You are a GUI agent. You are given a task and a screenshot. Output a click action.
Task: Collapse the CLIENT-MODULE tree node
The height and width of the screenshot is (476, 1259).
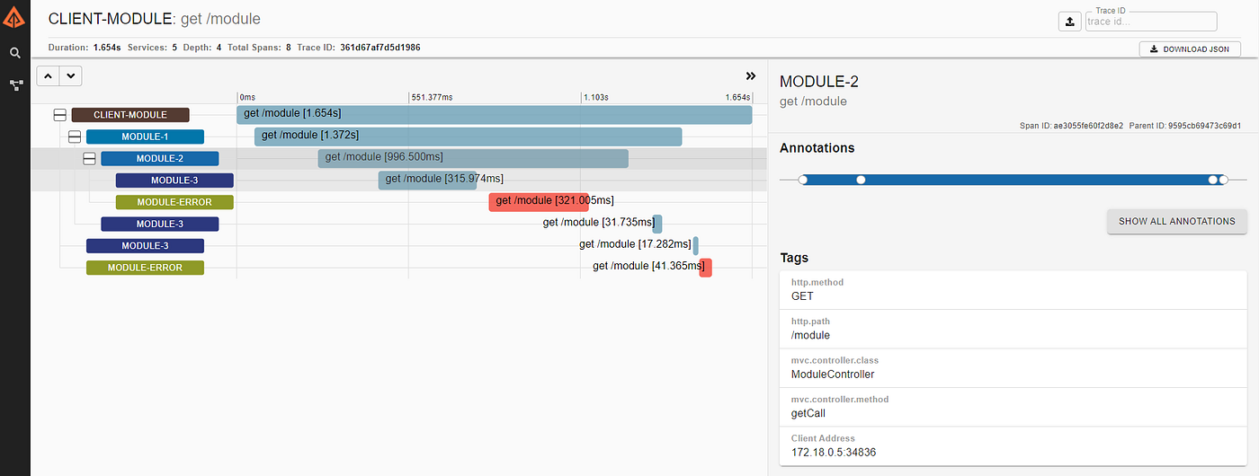click(60, 115)
